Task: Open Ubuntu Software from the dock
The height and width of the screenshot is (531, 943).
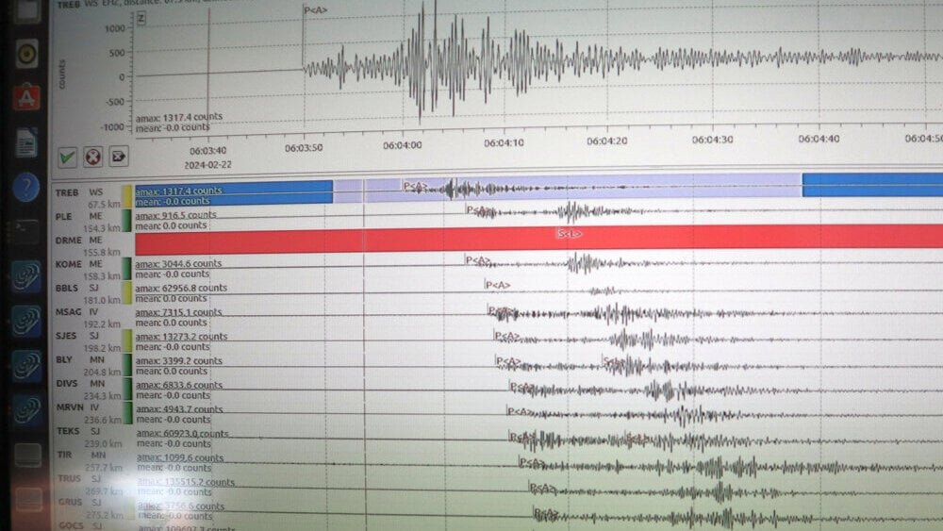Action: coord(27,97)
